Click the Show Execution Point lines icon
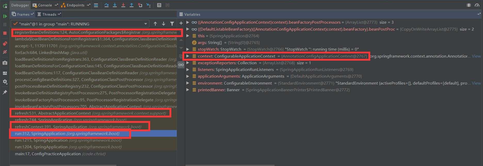This screenshot has width=483, height=166. [x=96, y=5]
